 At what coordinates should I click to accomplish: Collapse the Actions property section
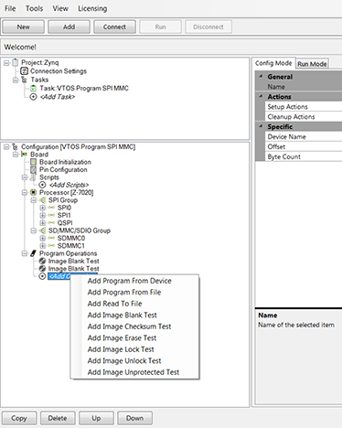[x=261, y=96]
